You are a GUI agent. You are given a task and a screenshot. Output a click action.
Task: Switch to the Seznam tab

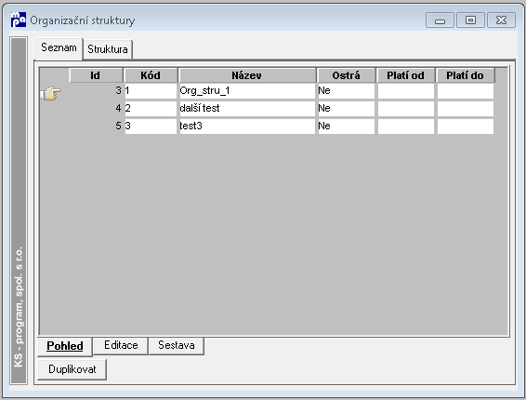pyautogui.click(x=59, y=48)
